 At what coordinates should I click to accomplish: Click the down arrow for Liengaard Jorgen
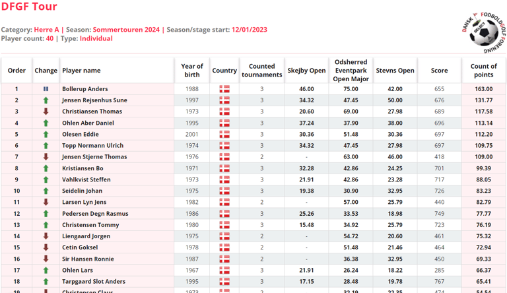point(46,236)
